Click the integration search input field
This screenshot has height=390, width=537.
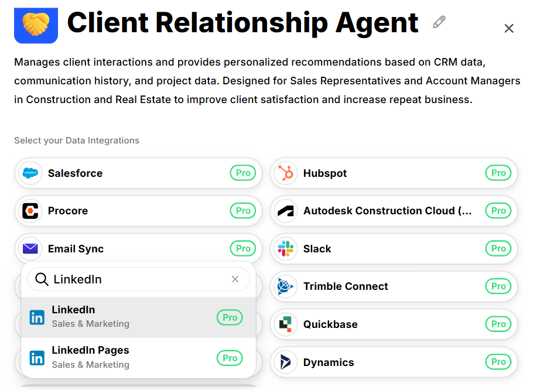coord(138,279)
